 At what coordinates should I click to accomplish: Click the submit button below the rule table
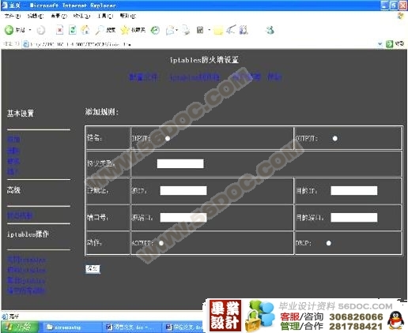[93, 269]
